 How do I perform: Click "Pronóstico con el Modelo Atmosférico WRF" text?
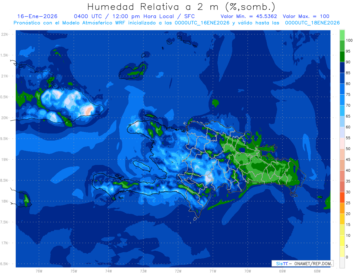(70, 23)
